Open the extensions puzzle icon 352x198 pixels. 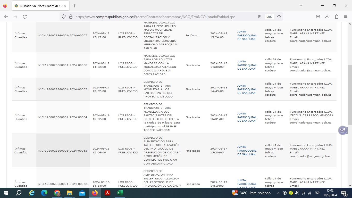coord(337,17)
